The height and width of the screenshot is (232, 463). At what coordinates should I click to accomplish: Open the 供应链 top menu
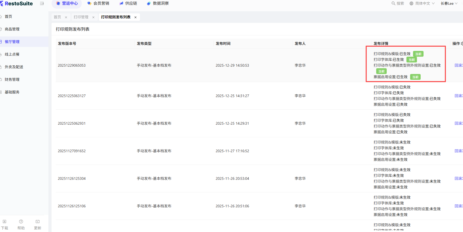tap(128, 3)
